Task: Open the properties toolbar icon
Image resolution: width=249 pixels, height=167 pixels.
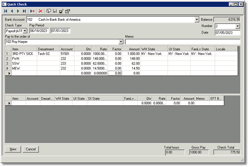Action: pyautogui.click(x=67, y=11)
